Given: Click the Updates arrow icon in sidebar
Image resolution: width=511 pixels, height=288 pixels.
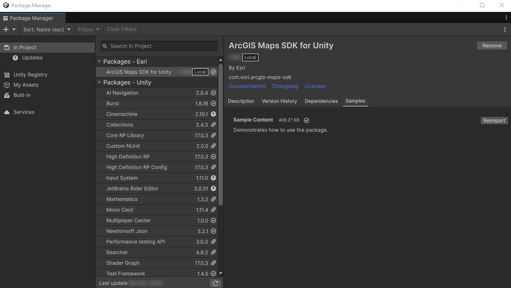Looking at the screenshot, I should (x=15, y=58).
